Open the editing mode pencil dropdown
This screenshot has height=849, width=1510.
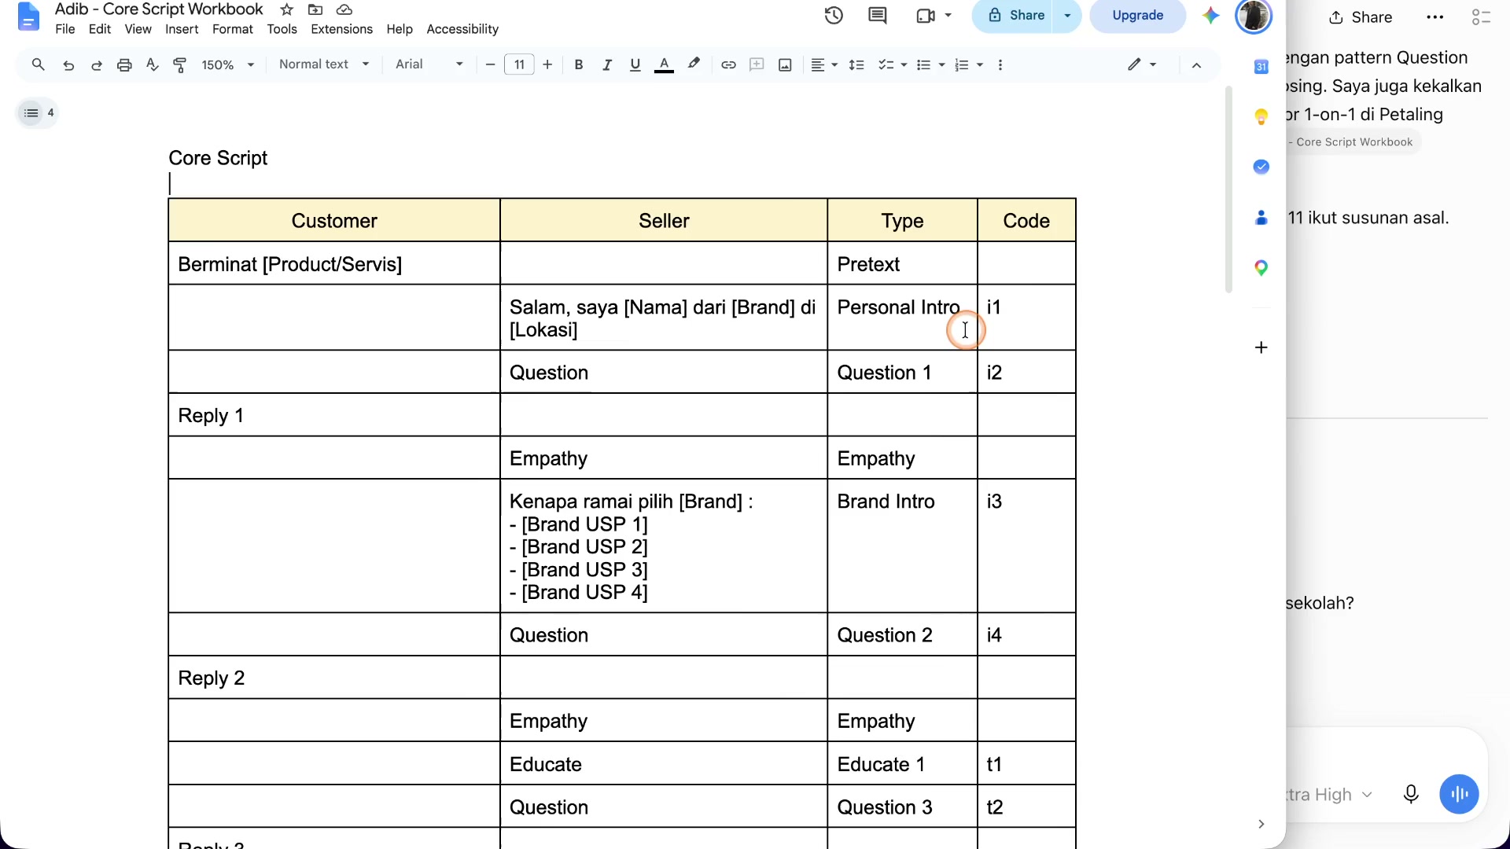tap(1142, 64)
